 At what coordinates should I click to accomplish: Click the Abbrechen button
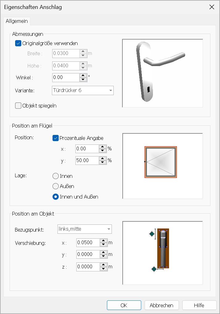coord(162,305)
